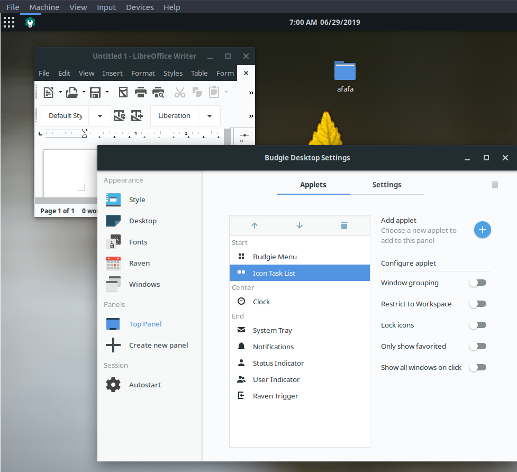The image size is (517, 472).
Task: Add a new applet with the plus button
Action: pyautogui.click(x=482, y=230)
